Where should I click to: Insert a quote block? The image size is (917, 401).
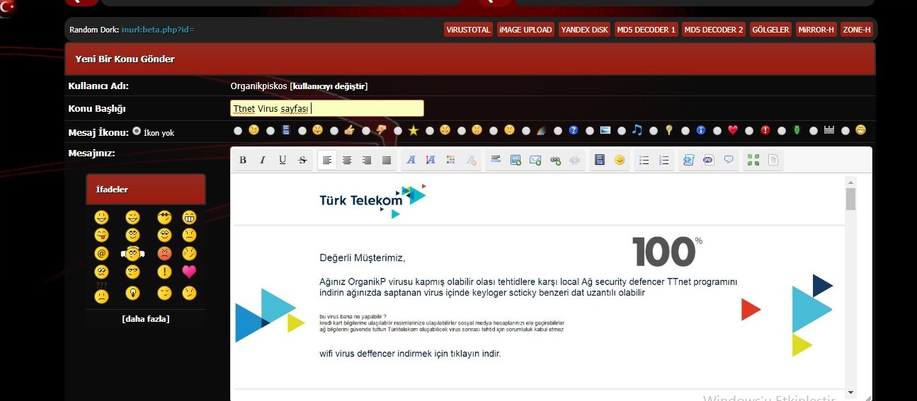coord(728,161)
